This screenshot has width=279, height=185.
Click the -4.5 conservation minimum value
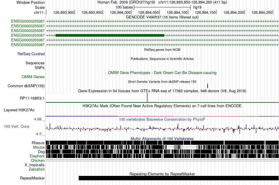point(38,134)
